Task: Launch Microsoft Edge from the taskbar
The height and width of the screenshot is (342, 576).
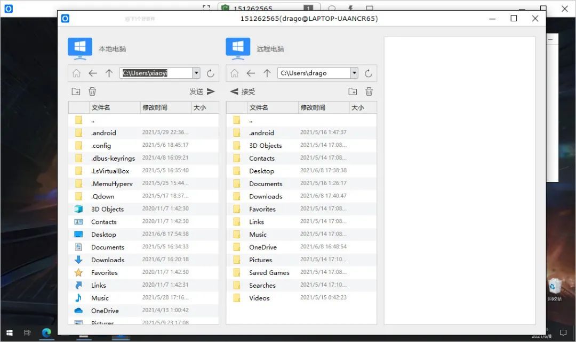Action: tap(46, 332)
